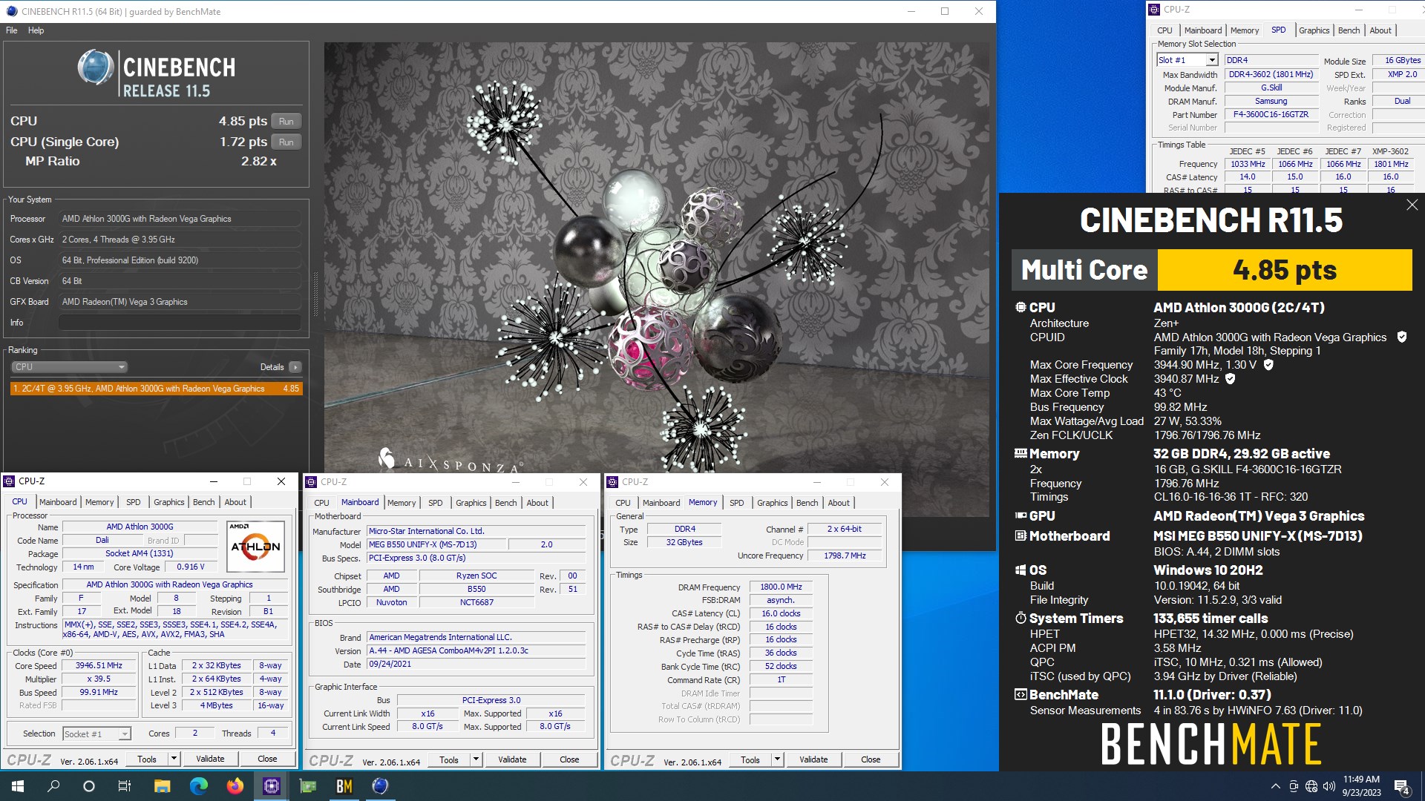This screenshot has width=1425, height=801.
Task: Open File Explorer from taskbar
Action: 162,786
